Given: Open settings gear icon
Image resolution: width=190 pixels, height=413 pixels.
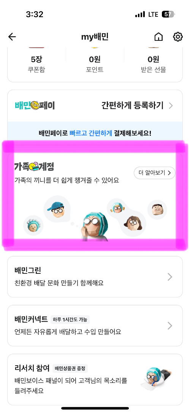Looking at the screenshot, I should (x=178, y=37).
